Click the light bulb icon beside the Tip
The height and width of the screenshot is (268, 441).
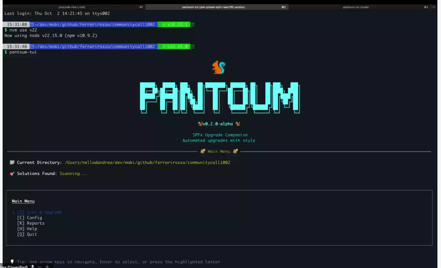[12, 261]
